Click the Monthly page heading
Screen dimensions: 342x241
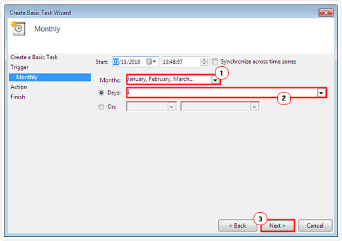pyautogui.click(x=47, y=29)
